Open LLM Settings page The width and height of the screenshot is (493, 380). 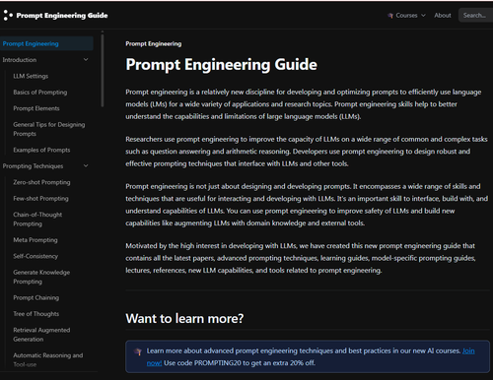point(31,76)
